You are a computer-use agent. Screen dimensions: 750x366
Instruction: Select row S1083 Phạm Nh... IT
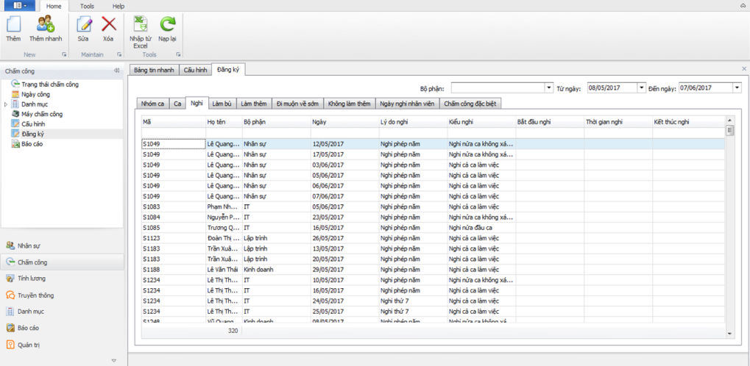[x=433, y=207]
